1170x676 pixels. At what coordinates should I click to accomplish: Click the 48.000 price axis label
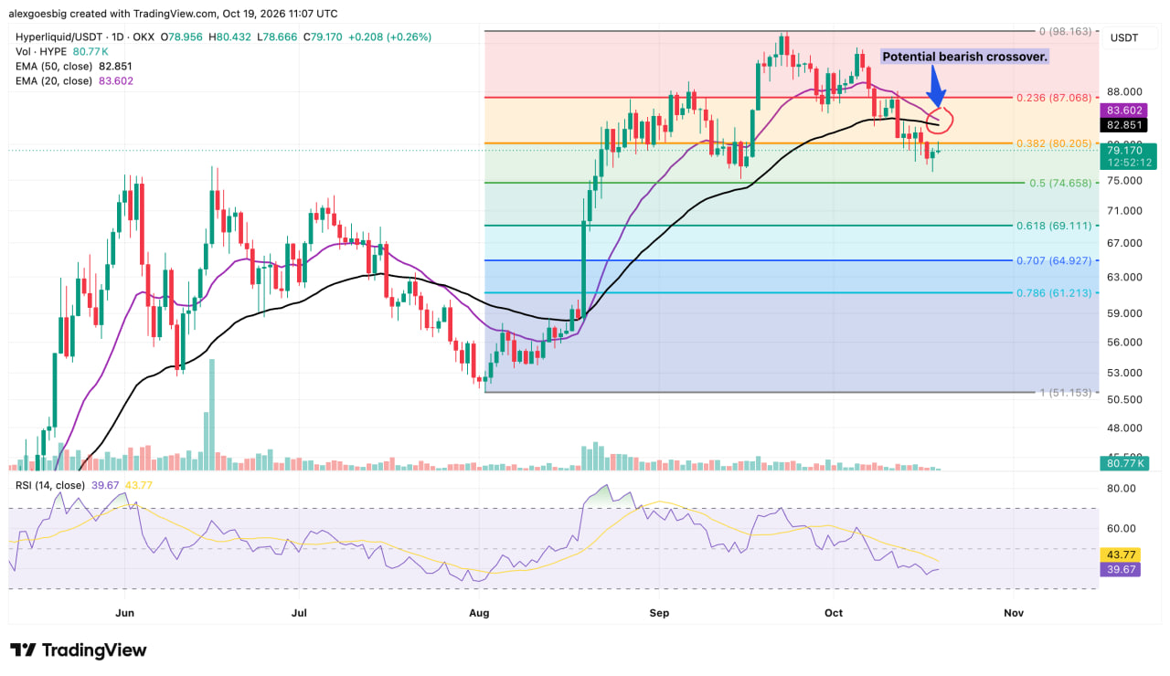coord(1125,428)
